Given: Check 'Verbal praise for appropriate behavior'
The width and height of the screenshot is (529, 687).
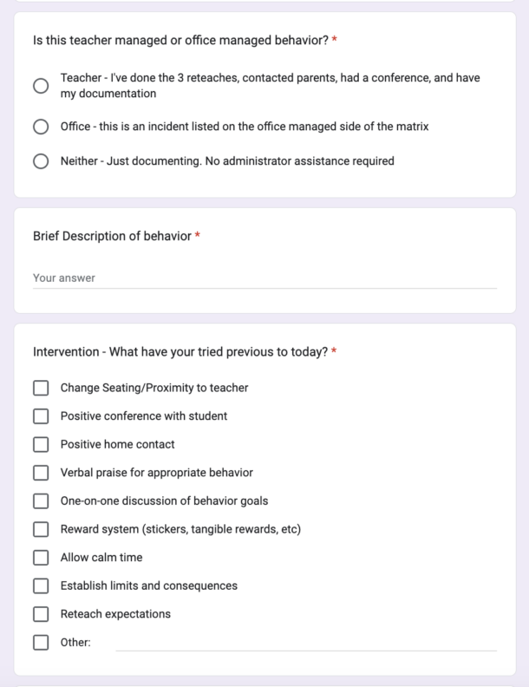Looking at the screenshot, I should [x=41, y=473].
